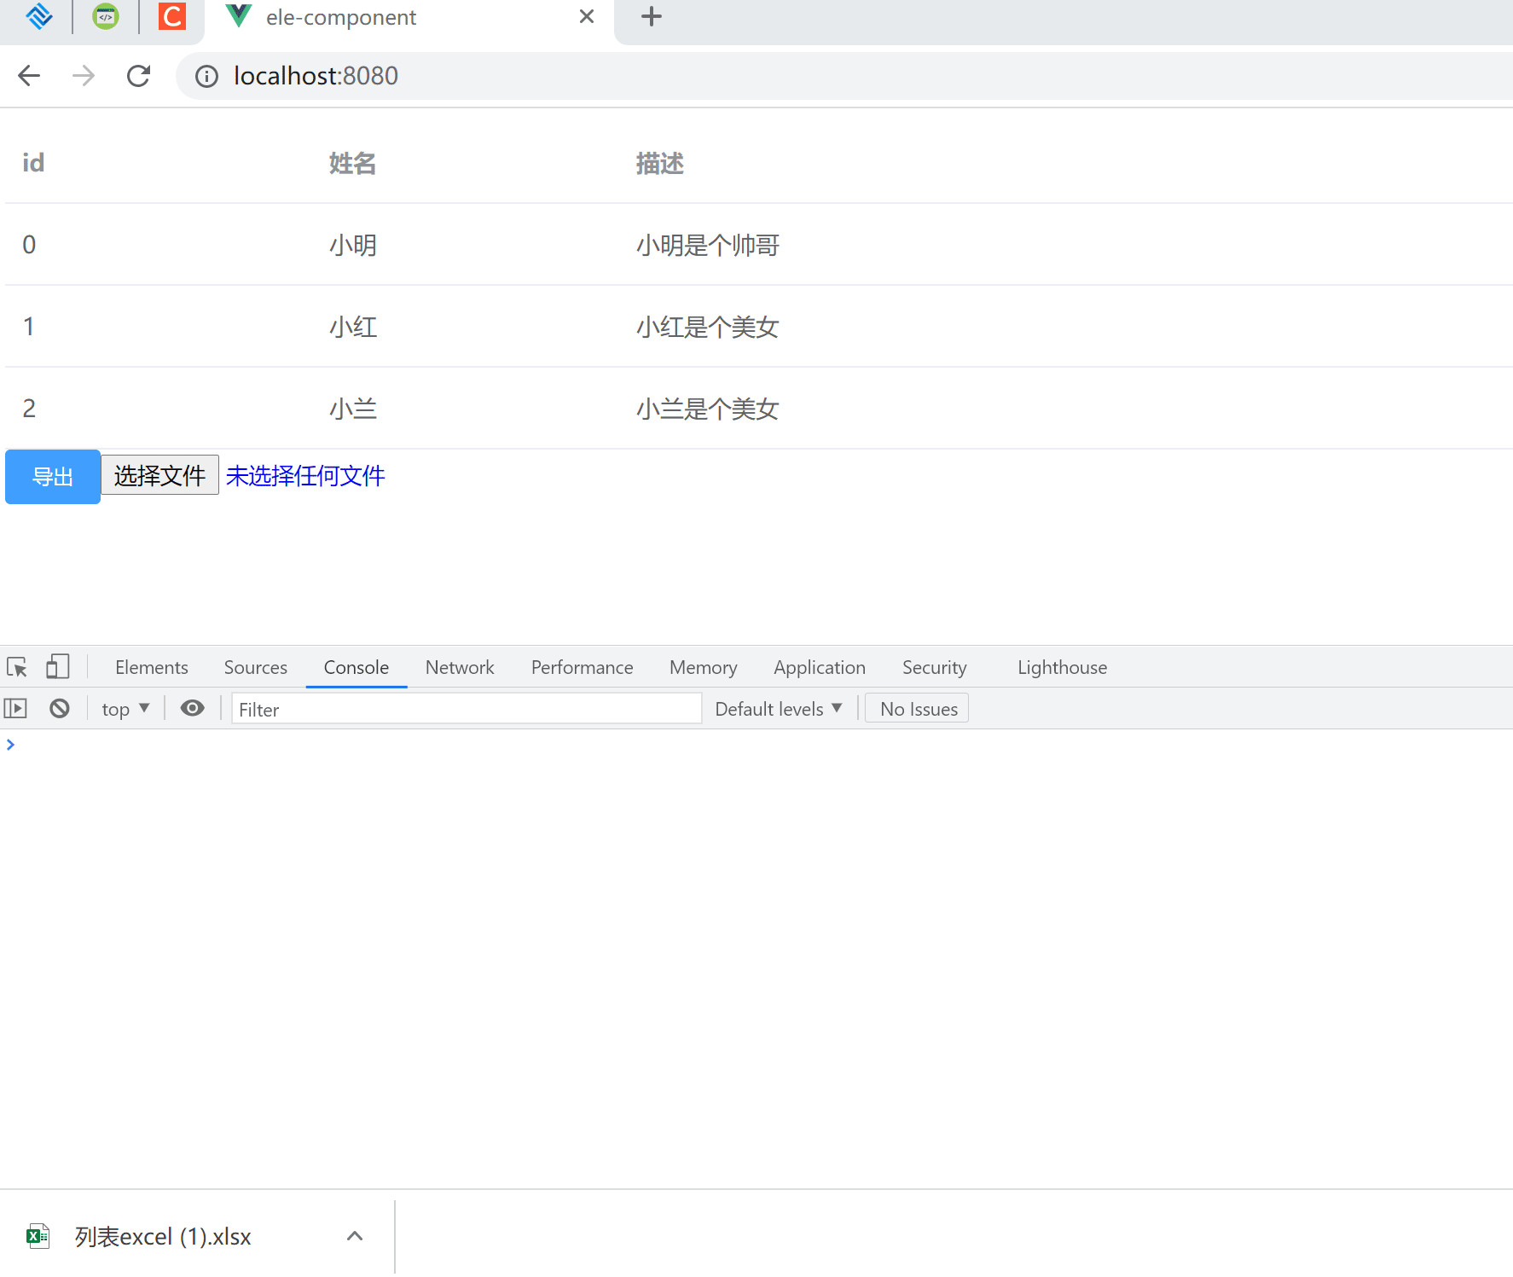Click the console prompt line
The image size is (1513, 1277).
[x=756, y=745]
